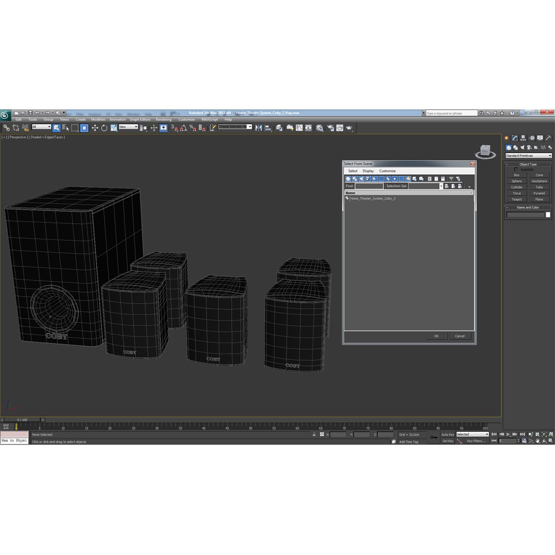Activate the Select and Rotate tool
555x555 pixels.
coord(104,128)
